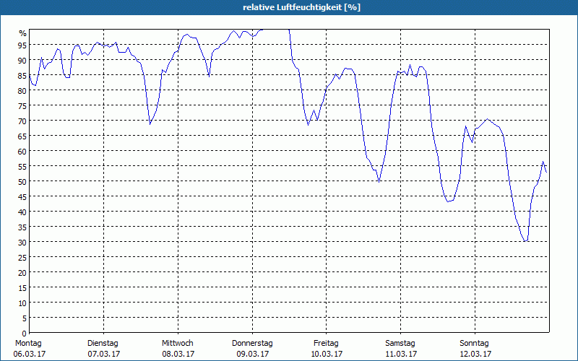Click the final data point of the blue line

(x=546, y=172)
